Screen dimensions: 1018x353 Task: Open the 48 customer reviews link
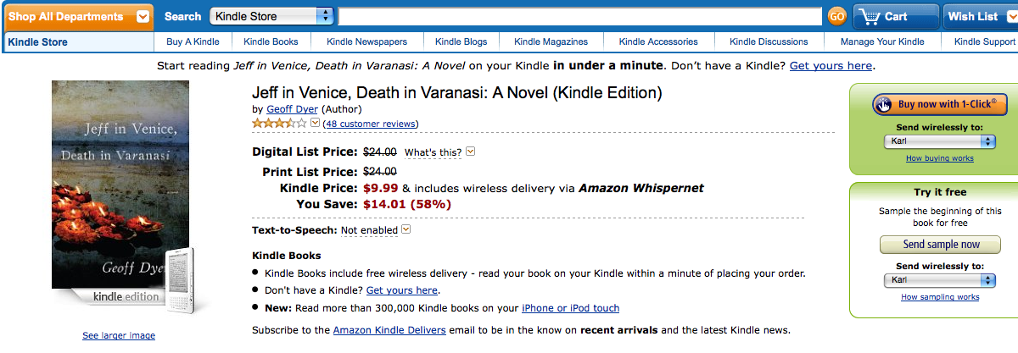371,124
